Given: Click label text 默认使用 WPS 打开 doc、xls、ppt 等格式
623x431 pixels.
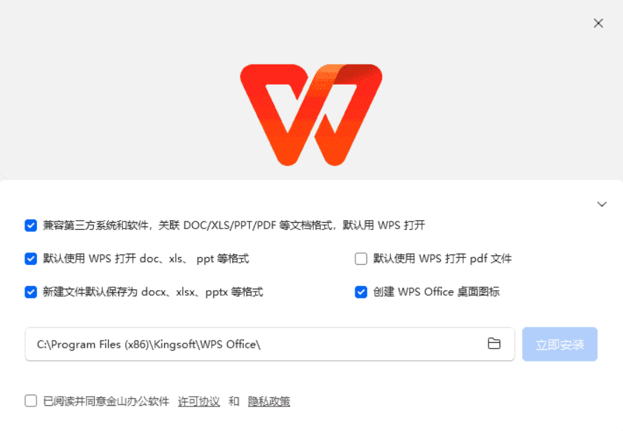Looking at the screenshot, I should pos(146,259).
